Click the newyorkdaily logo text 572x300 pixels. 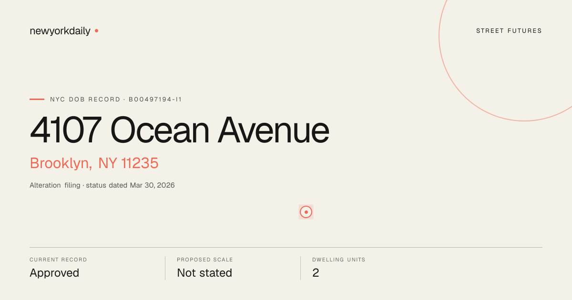click(60, 31)
